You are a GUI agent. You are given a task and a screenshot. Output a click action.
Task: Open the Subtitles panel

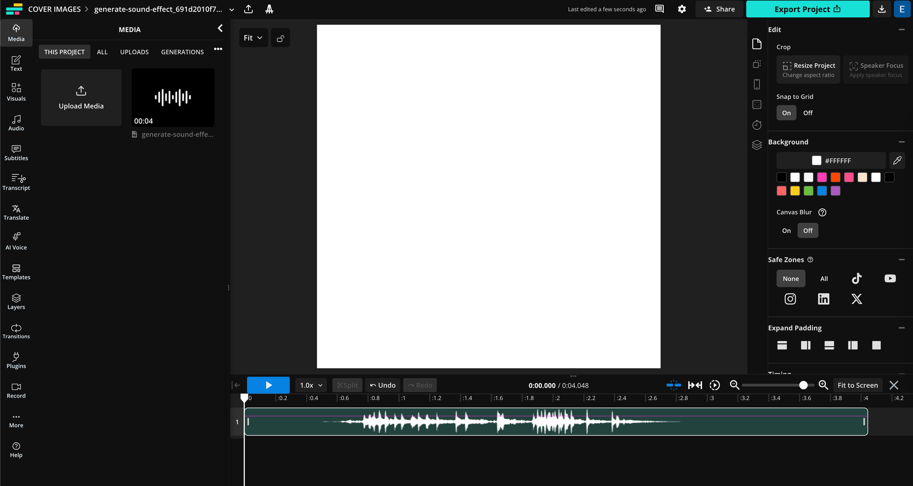[x=16, y=153]
